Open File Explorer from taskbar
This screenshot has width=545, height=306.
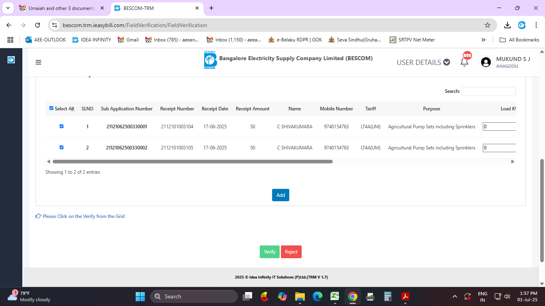(300, 296)
